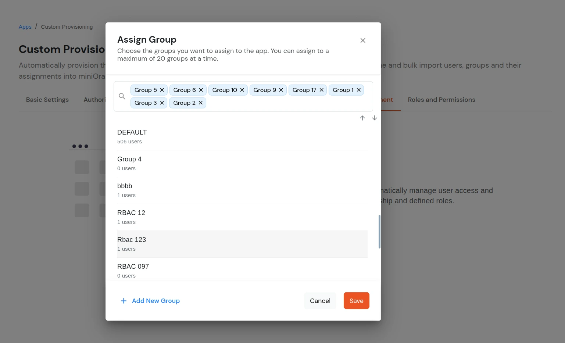Click the upward navigation arrow
Viewport: 565px width, 343px height.
tap(362, 118)
